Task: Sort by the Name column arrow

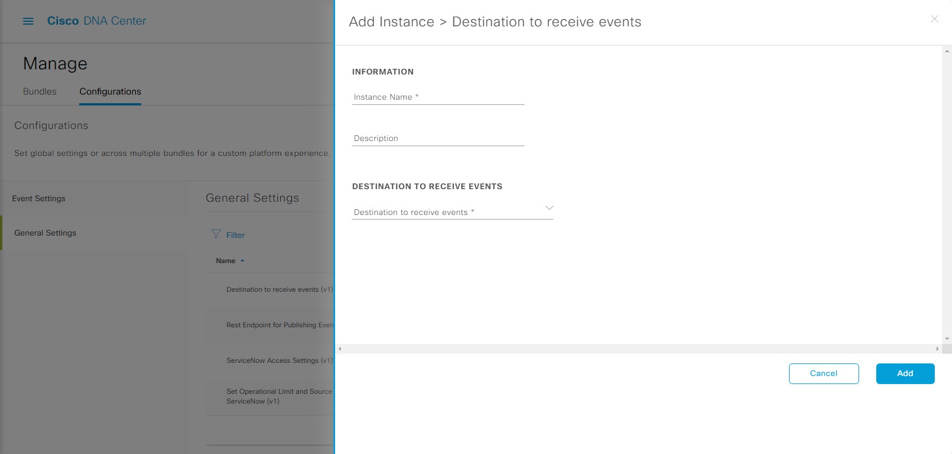Action: point(242,261)
